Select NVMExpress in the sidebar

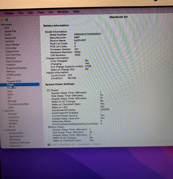coord(14,75)
